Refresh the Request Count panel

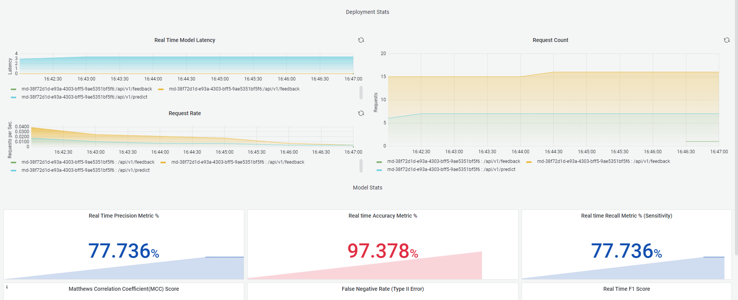pyautogui.click(x=727, y=40)
